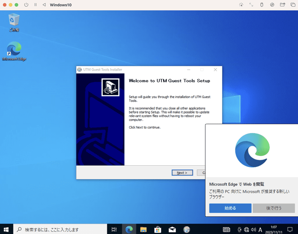Viewport: 298px width, 234px height.
Task: Click the network globe icon in system tray
Action: coord(246,230)
